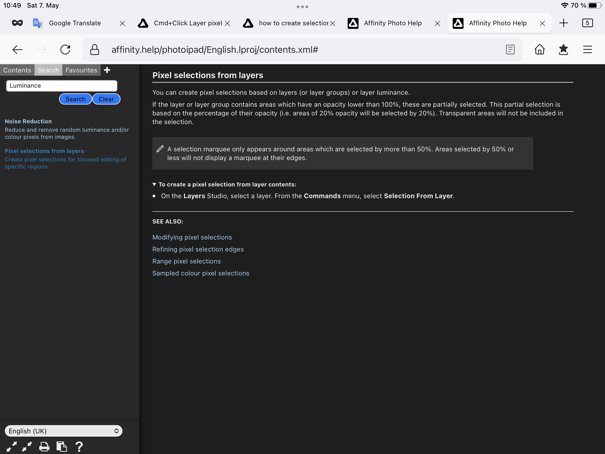Viewport: 605px width, 454px height.
Task: Show all five open tabs overview
Action: coord(587,23)
